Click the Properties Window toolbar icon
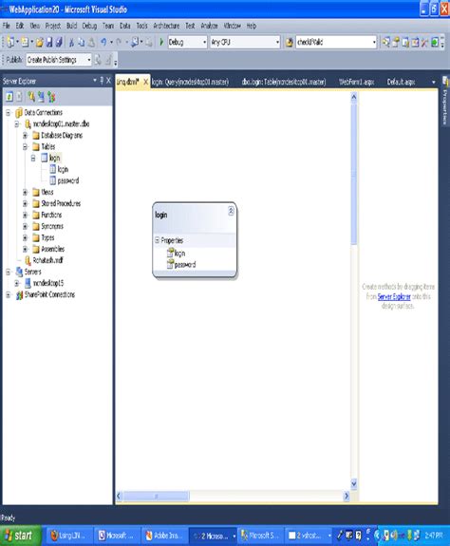The image size is (450, 546). 396,42
